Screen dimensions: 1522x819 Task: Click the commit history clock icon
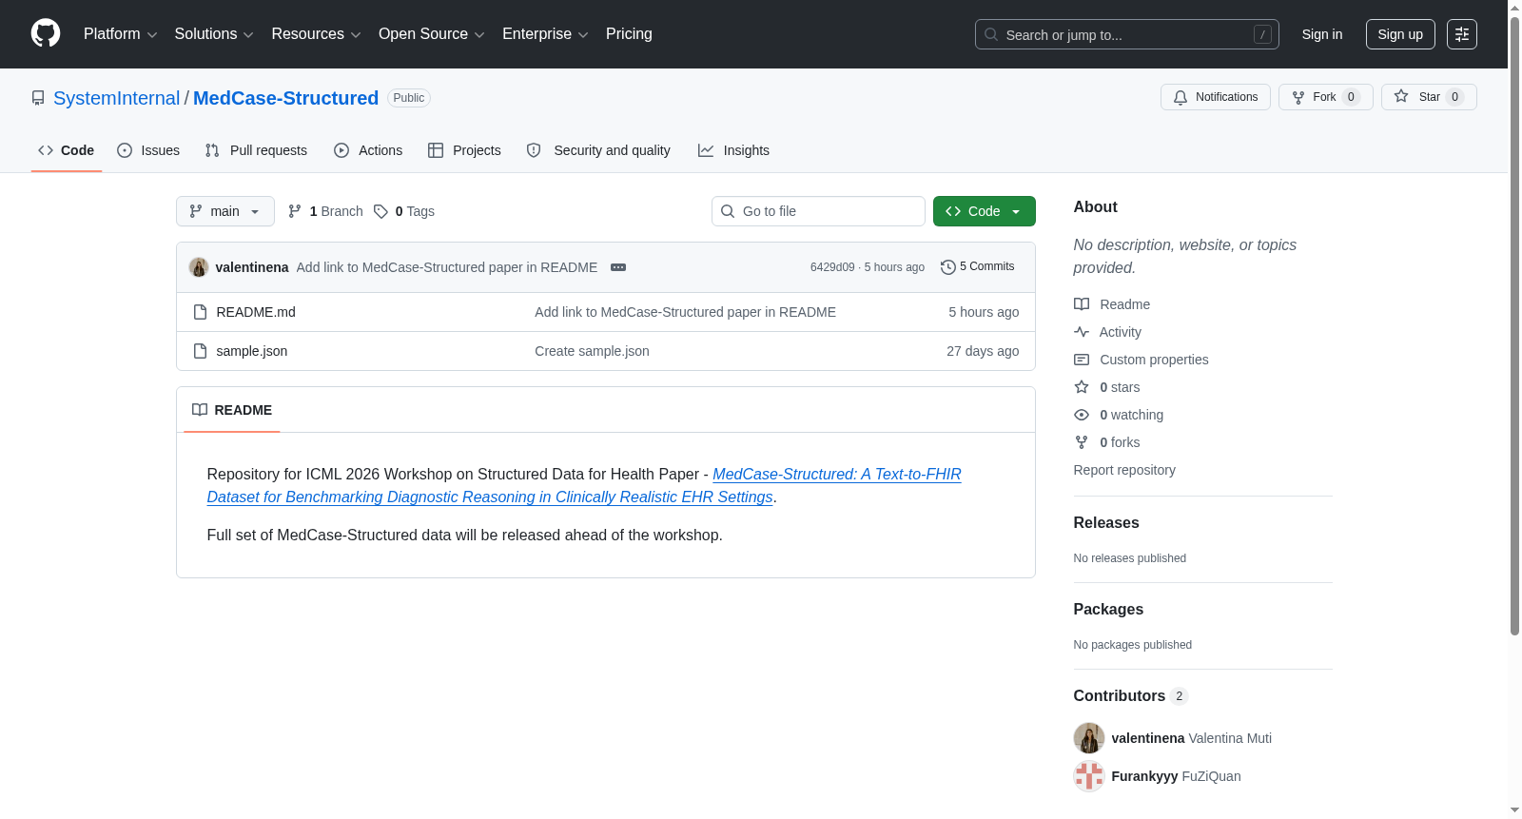[x=947, y=267]
